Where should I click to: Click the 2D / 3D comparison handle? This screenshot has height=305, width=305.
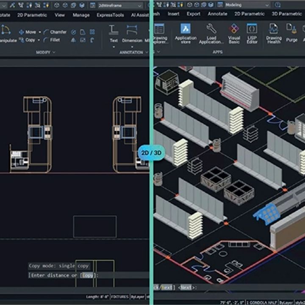151,152
